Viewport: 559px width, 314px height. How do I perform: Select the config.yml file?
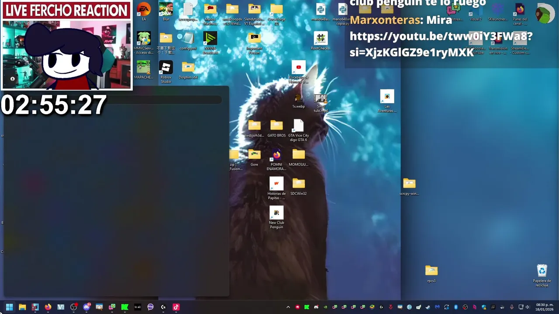(188, 41)
